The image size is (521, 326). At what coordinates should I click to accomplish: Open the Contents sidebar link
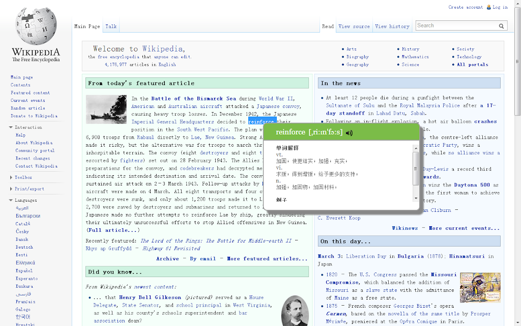20,85
